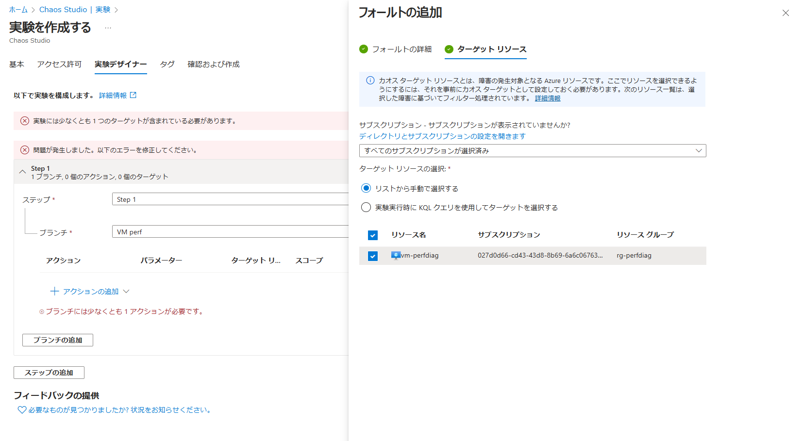
Task: Click the vm-perfdiag virtual machine icon
Action: pyautogui.click(x=396, y=255)
